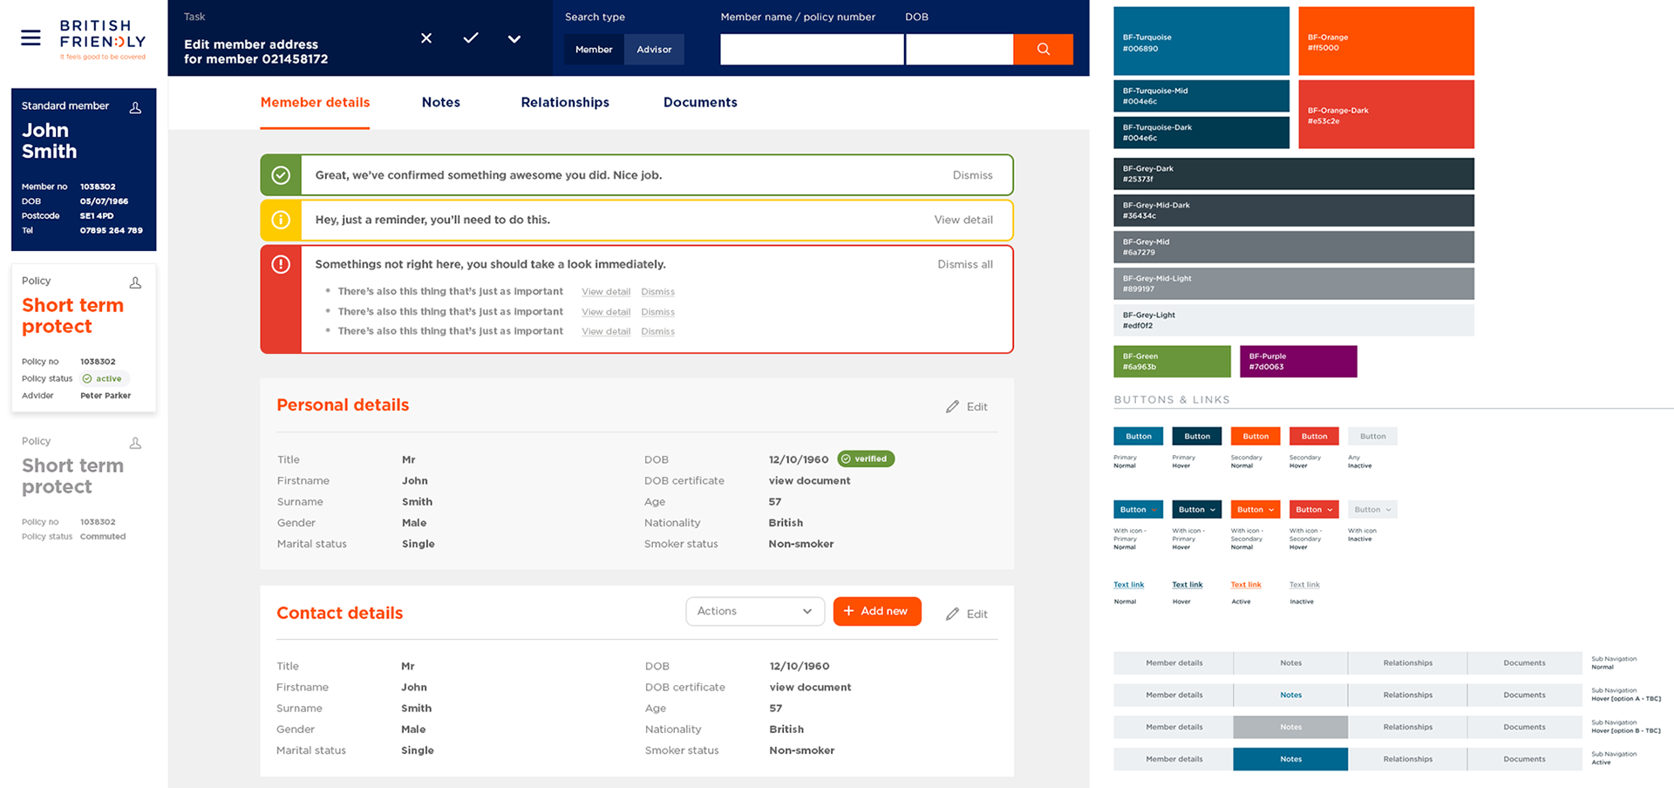Click the BF-Orange color swatch

[x=1386, y=41]
